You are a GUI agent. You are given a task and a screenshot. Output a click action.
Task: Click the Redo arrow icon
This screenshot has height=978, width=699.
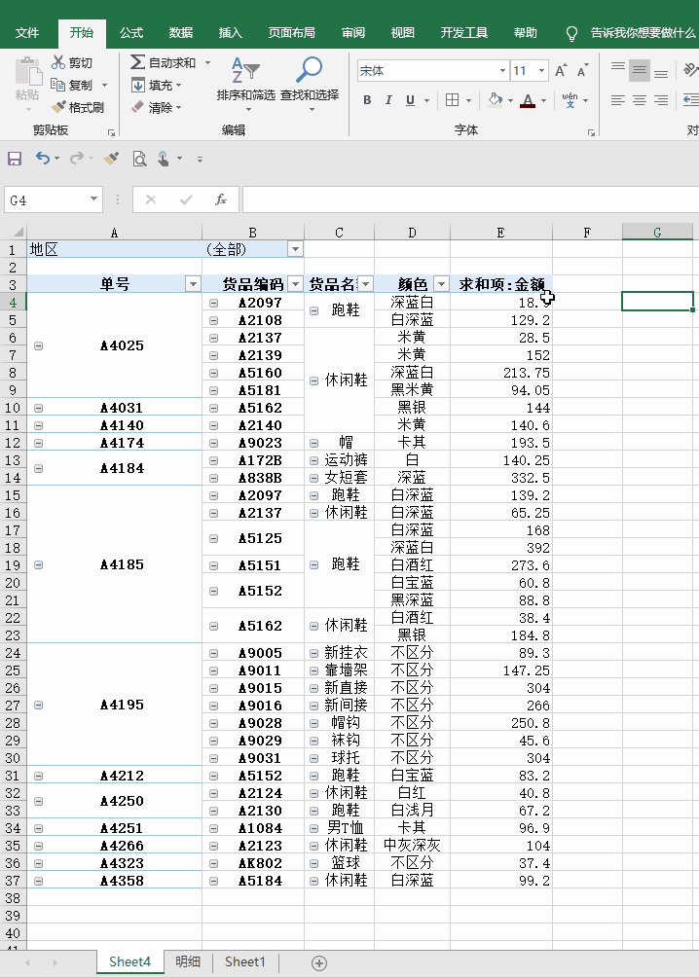[x=76, y=159]
